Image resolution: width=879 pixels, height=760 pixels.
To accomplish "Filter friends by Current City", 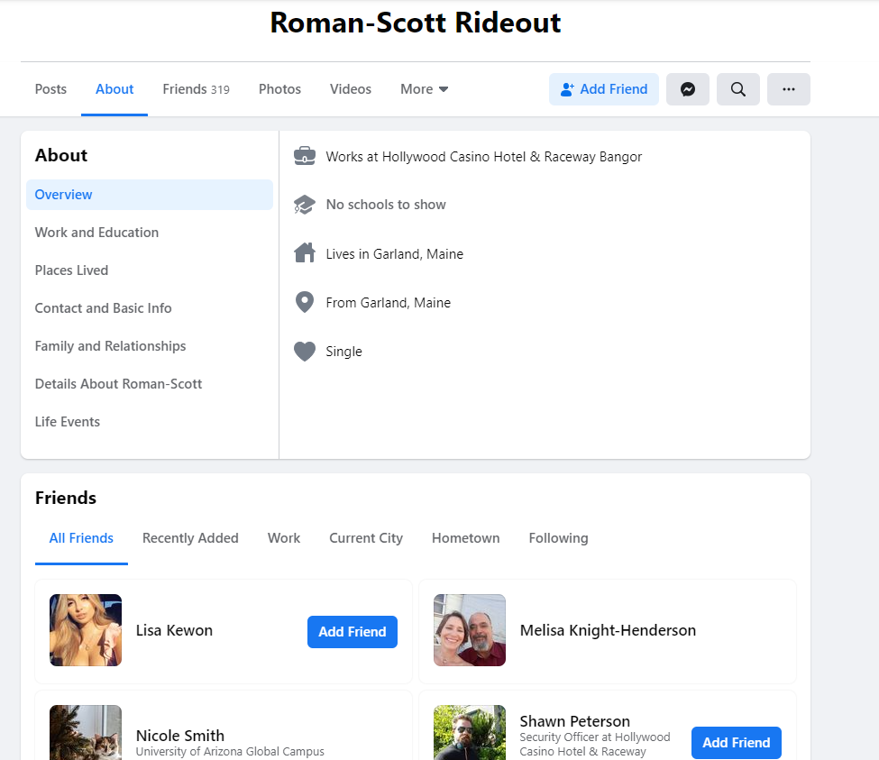I will [x=366, y=538].
